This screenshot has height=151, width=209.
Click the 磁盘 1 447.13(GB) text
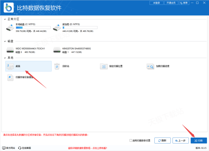coord(72,52)
